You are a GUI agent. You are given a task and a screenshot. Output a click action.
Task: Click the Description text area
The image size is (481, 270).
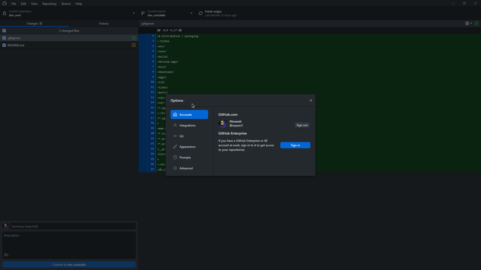point(69,245)
